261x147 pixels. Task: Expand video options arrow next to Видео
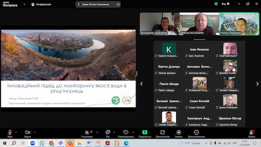point(35,132)
